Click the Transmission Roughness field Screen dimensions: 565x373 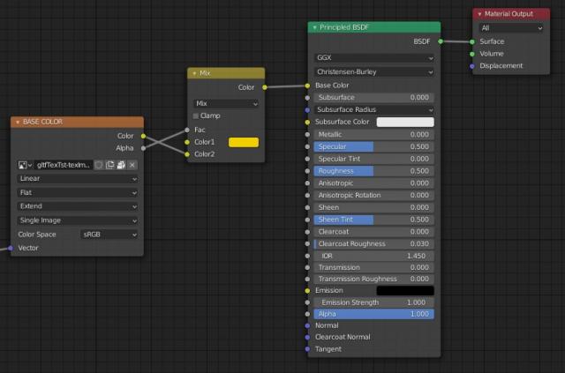(374, 279)
